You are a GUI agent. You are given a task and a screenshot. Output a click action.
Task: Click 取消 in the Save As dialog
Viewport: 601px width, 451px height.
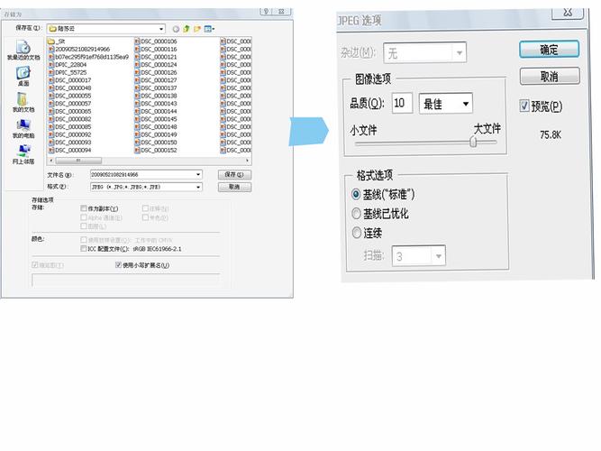(x=234, y=187)
